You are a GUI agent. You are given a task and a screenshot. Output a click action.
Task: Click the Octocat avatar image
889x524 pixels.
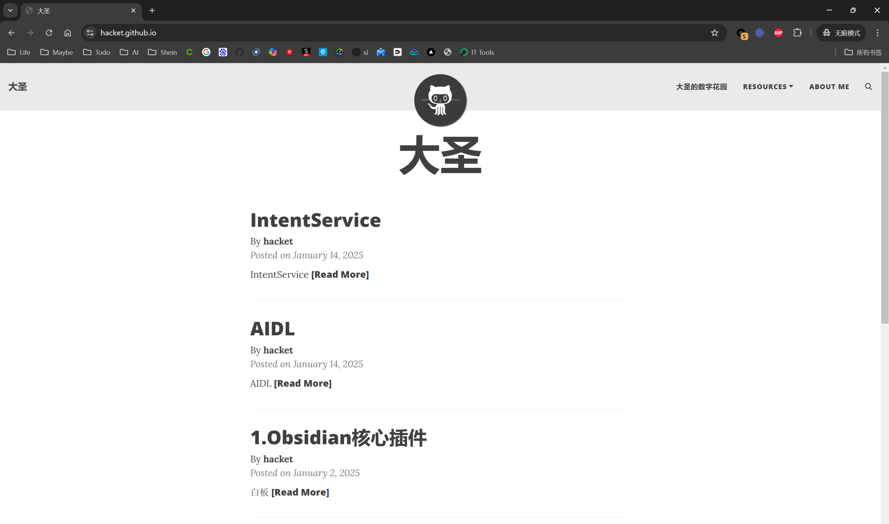pos(440,100)
